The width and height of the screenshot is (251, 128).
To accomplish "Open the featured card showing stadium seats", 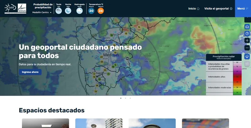I will coord(206,123).
